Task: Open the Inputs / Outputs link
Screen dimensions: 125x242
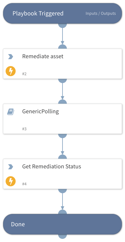Action: click(x=101, y=14)
